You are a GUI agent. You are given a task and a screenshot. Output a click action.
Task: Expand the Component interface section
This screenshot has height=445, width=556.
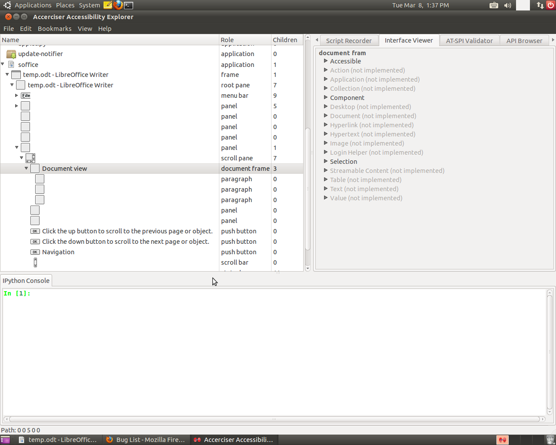326,98
